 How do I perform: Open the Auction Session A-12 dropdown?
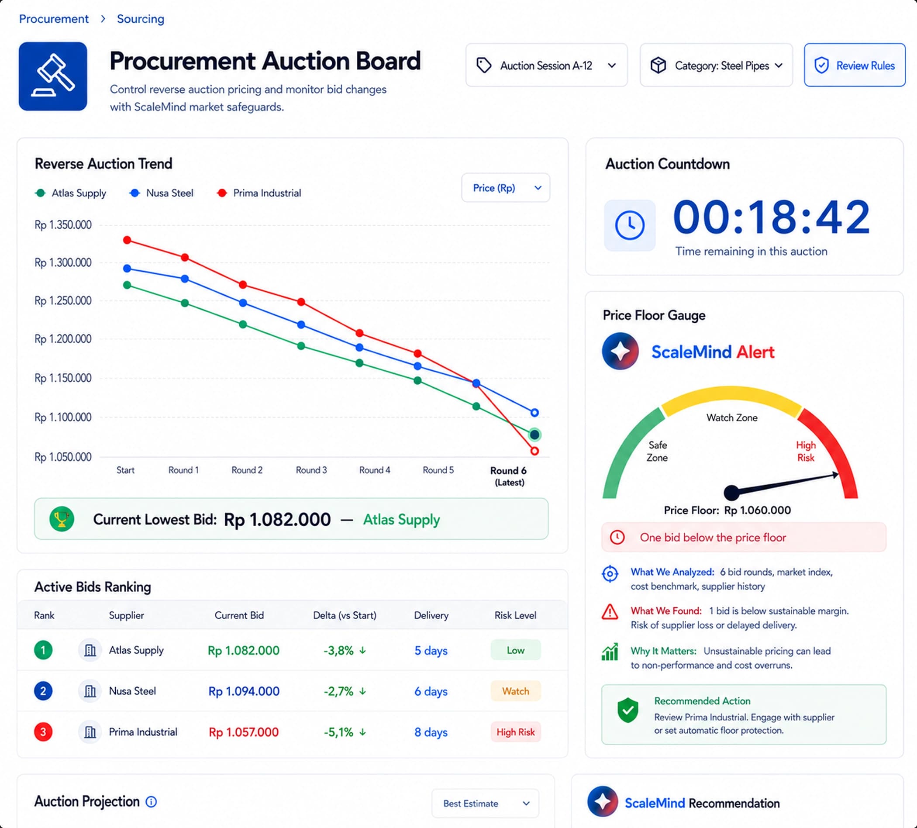point(546,65)
